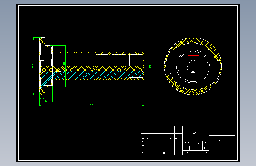Select the Φ54 shaft diameter dimension on right
This screenshot has height=166, width=256.
tap(150, 66)
